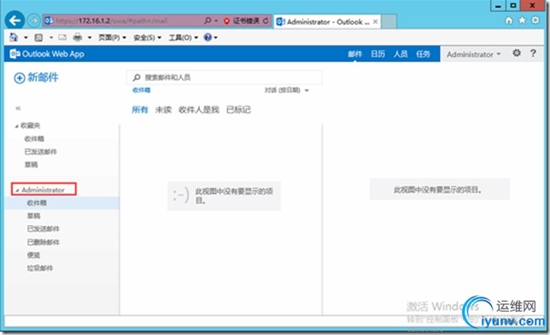Collapse the Administrator mailbox tree
The image size is (550, 335).
coord(17,190)
